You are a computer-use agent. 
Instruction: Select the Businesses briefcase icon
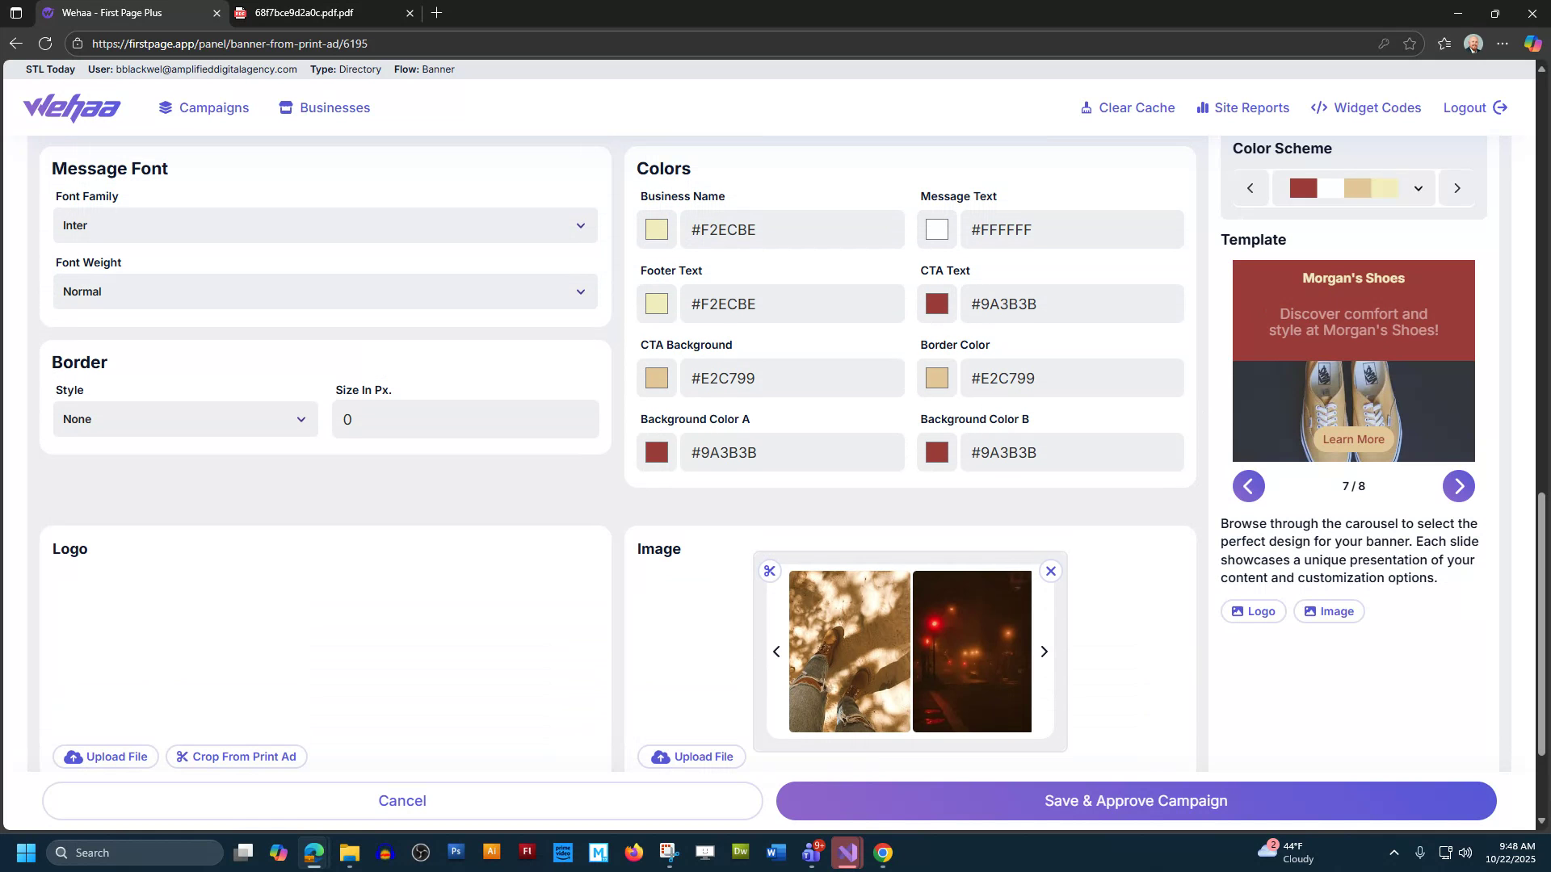[x=284, y=107]
